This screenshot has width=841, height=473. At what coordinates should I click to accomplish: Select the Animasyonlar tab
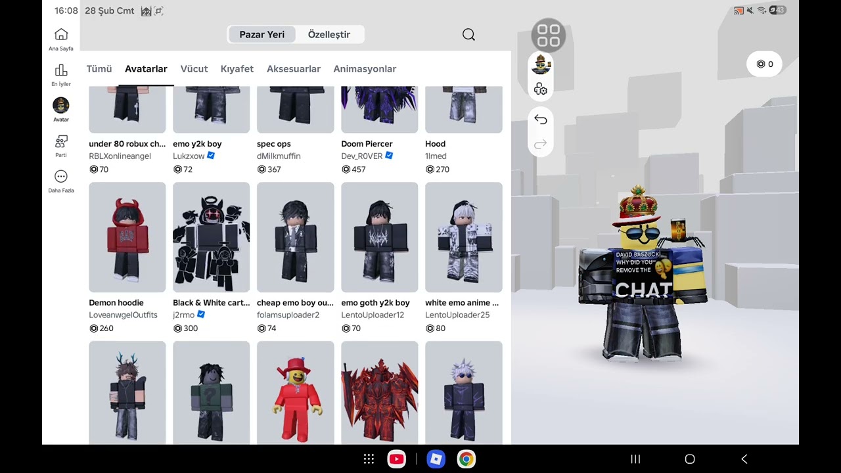pyautogui.click(x=365, y=69)
